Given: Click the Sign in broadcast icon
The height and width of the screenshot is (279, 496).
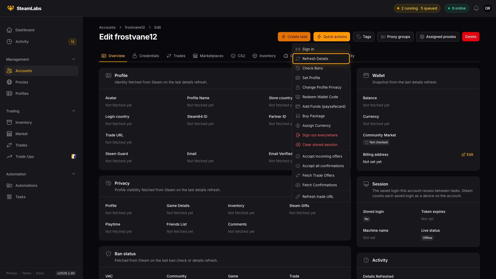Looking at the screenshot, I should tap(298, 49).
